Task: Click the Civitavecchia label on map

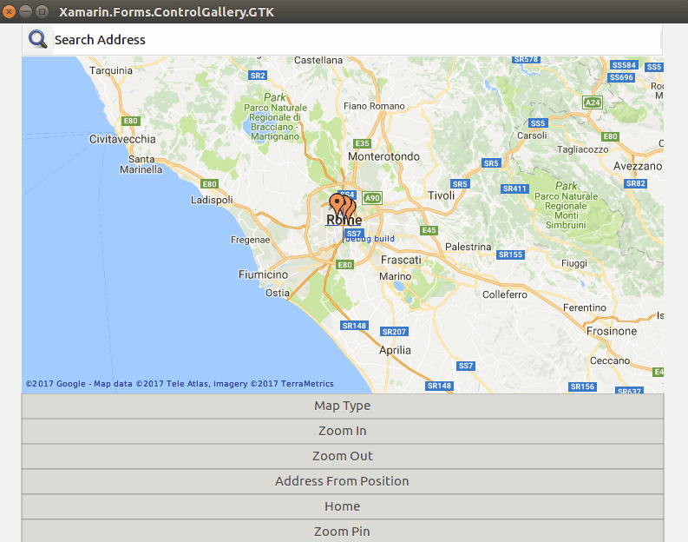Action: point(122,139)
